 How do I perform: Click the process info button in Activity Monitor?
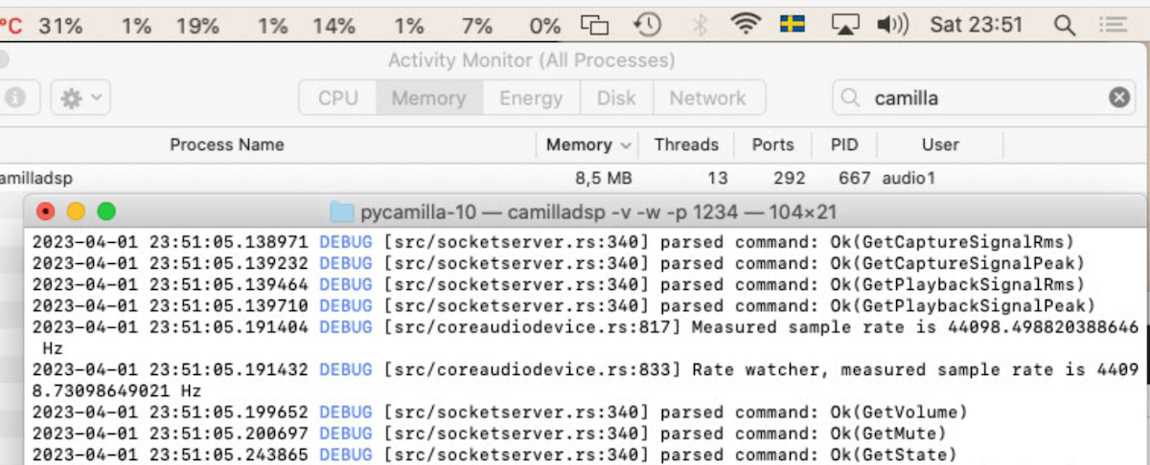click(x=16, y=98)
